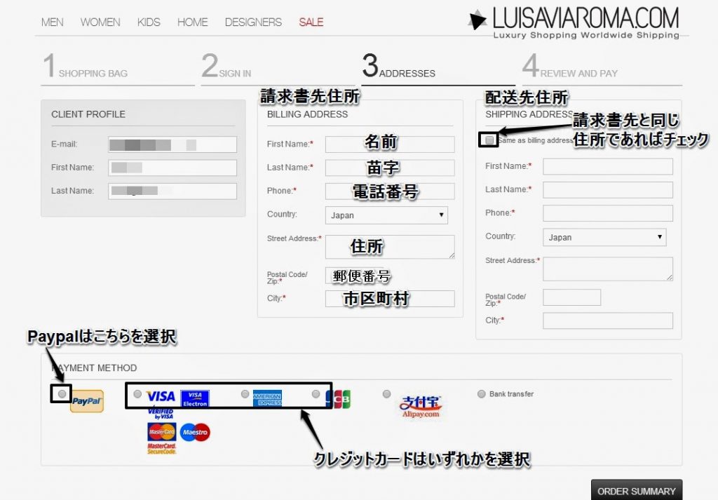Click billing City field
718x500 pixels.
coord(390,299)
